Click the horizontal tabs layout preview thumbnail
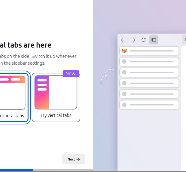186x172 pixels. (12, 92)
